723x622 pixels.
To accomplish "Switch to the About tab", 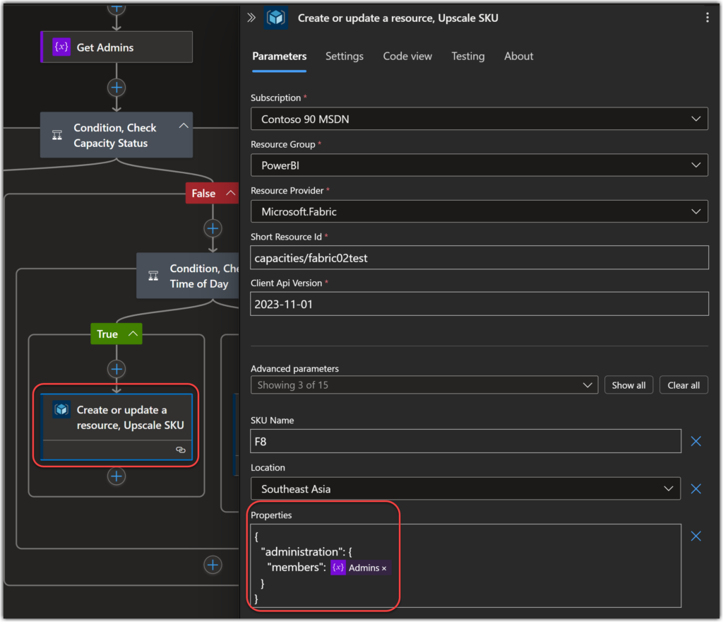I will click(x=519, y=57).
